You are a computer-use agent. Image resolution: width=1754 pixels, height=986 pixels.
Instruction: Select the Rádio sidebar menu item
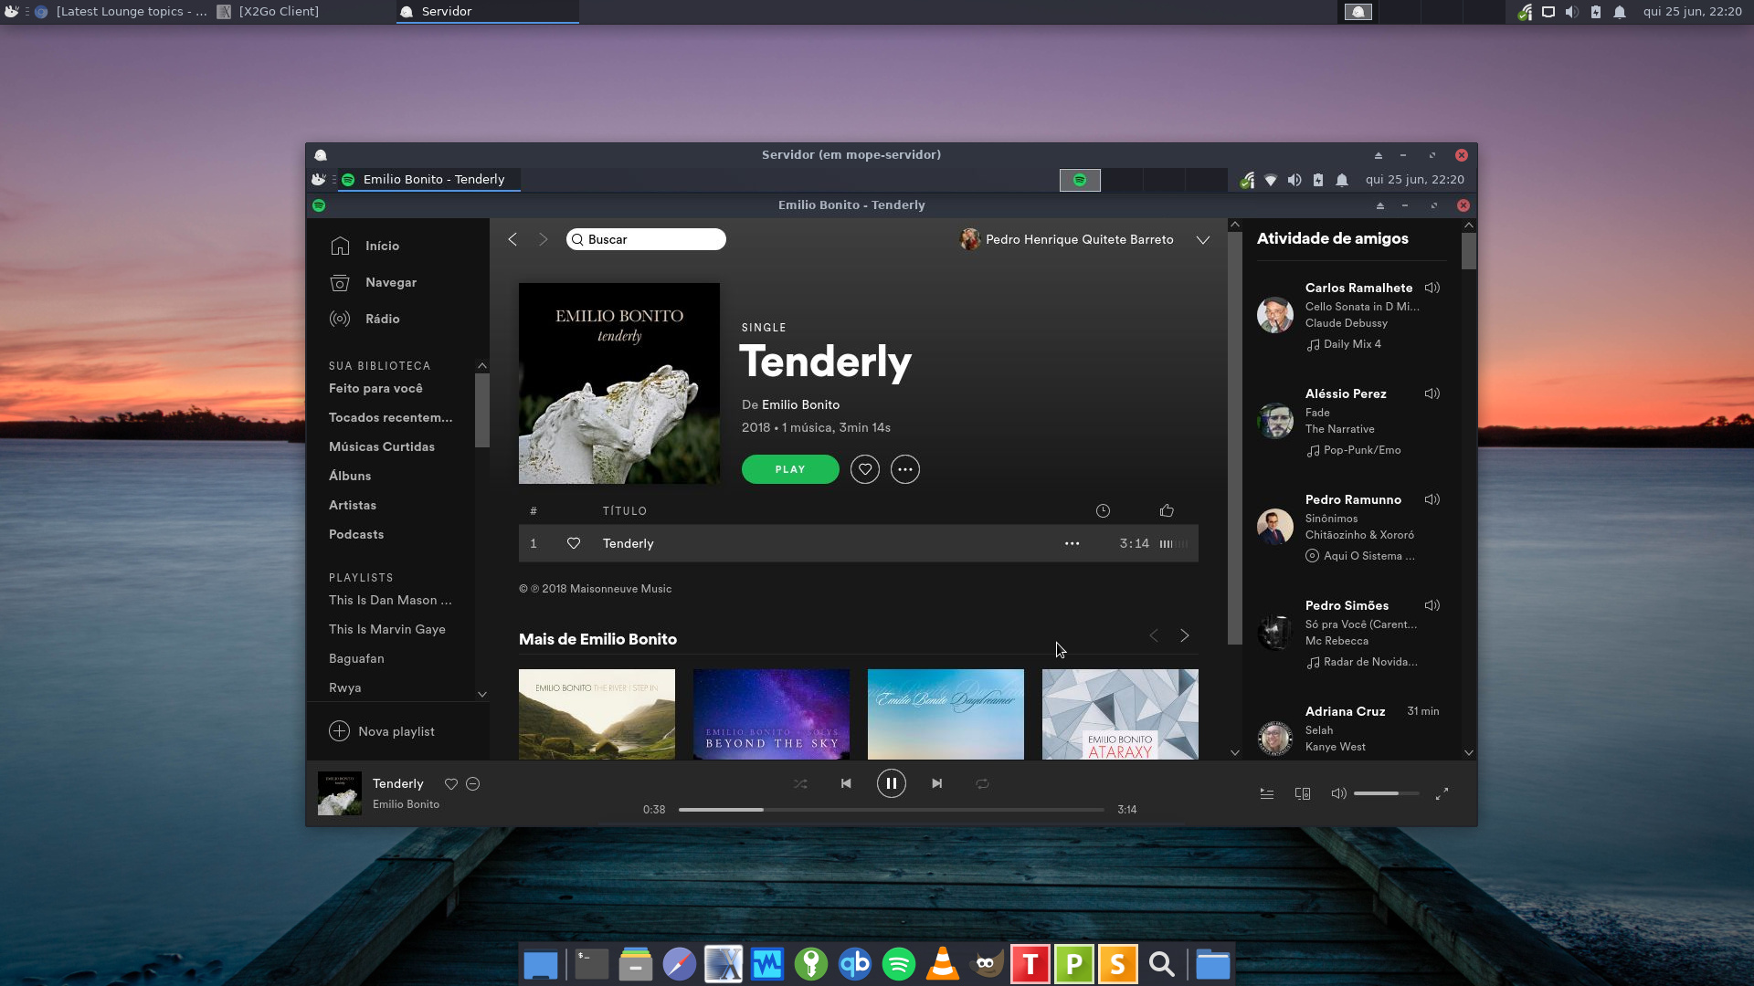[x=383, y=318]
